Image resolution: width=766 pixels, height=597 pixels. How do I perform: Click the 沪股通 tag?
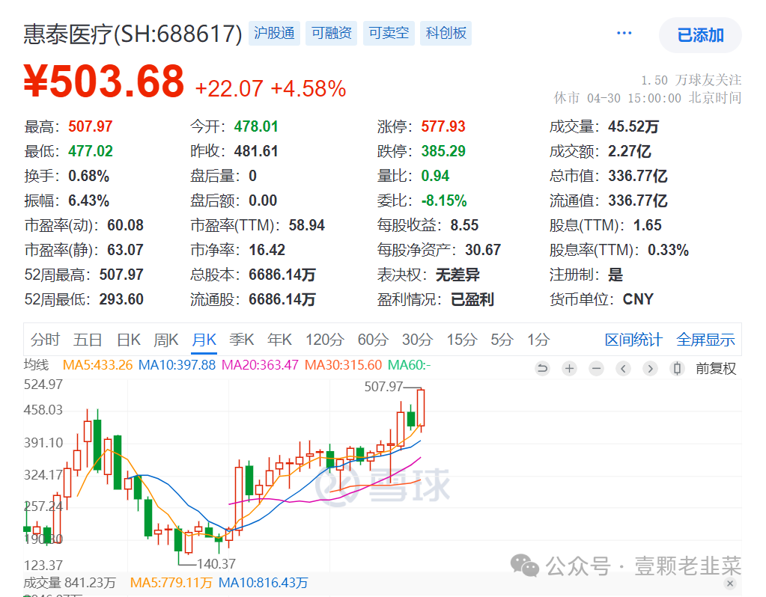click(x=274, y=34)
